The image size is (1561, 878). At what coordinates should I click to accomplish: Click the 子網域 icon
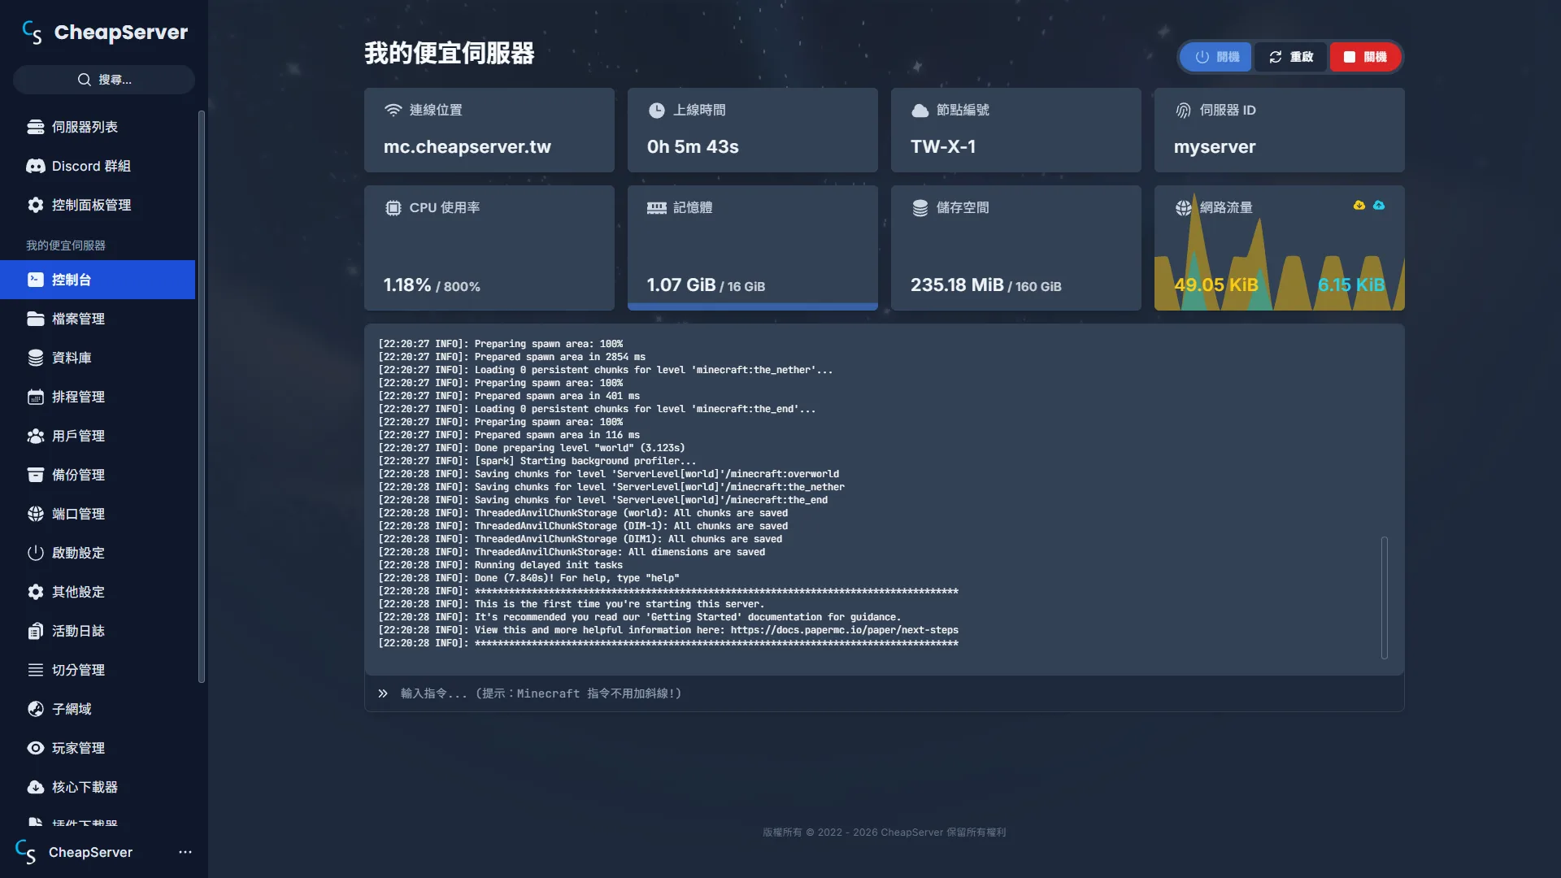click(36, 709)
